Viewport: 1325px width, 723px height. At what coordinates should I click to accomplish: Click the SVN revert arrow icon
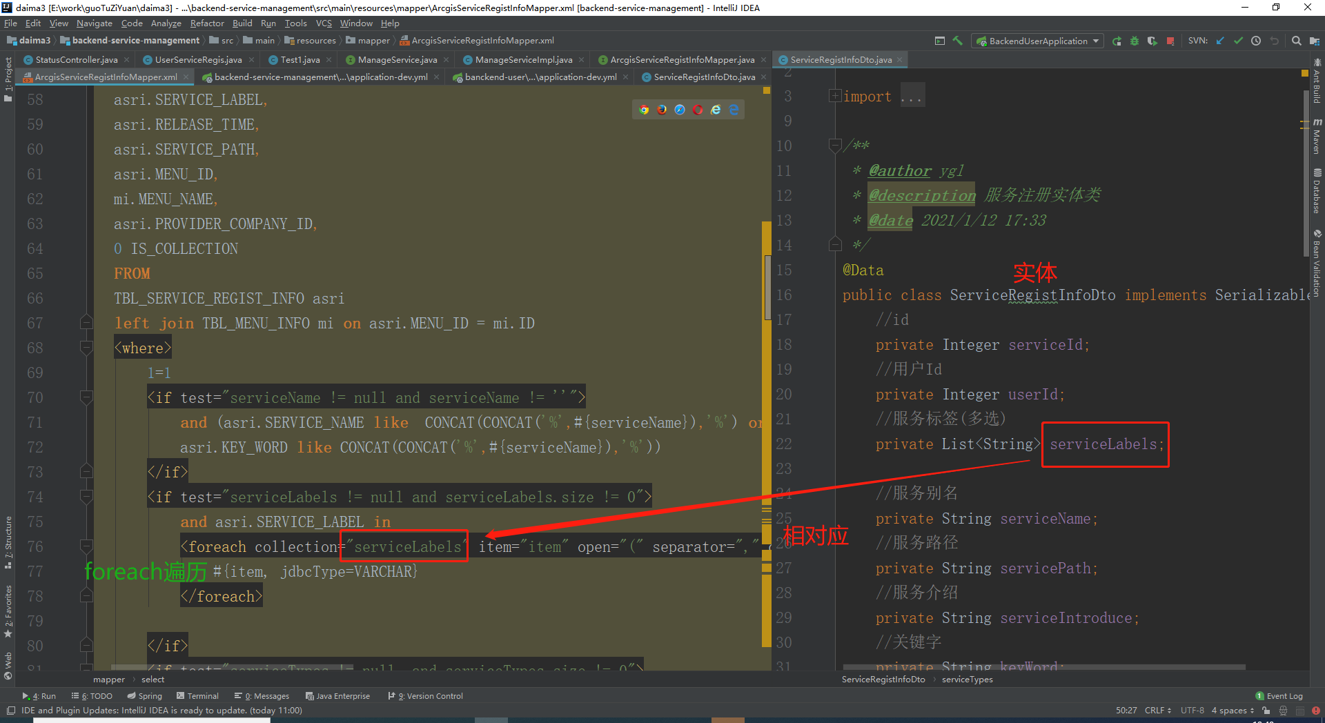(1274, 41)
